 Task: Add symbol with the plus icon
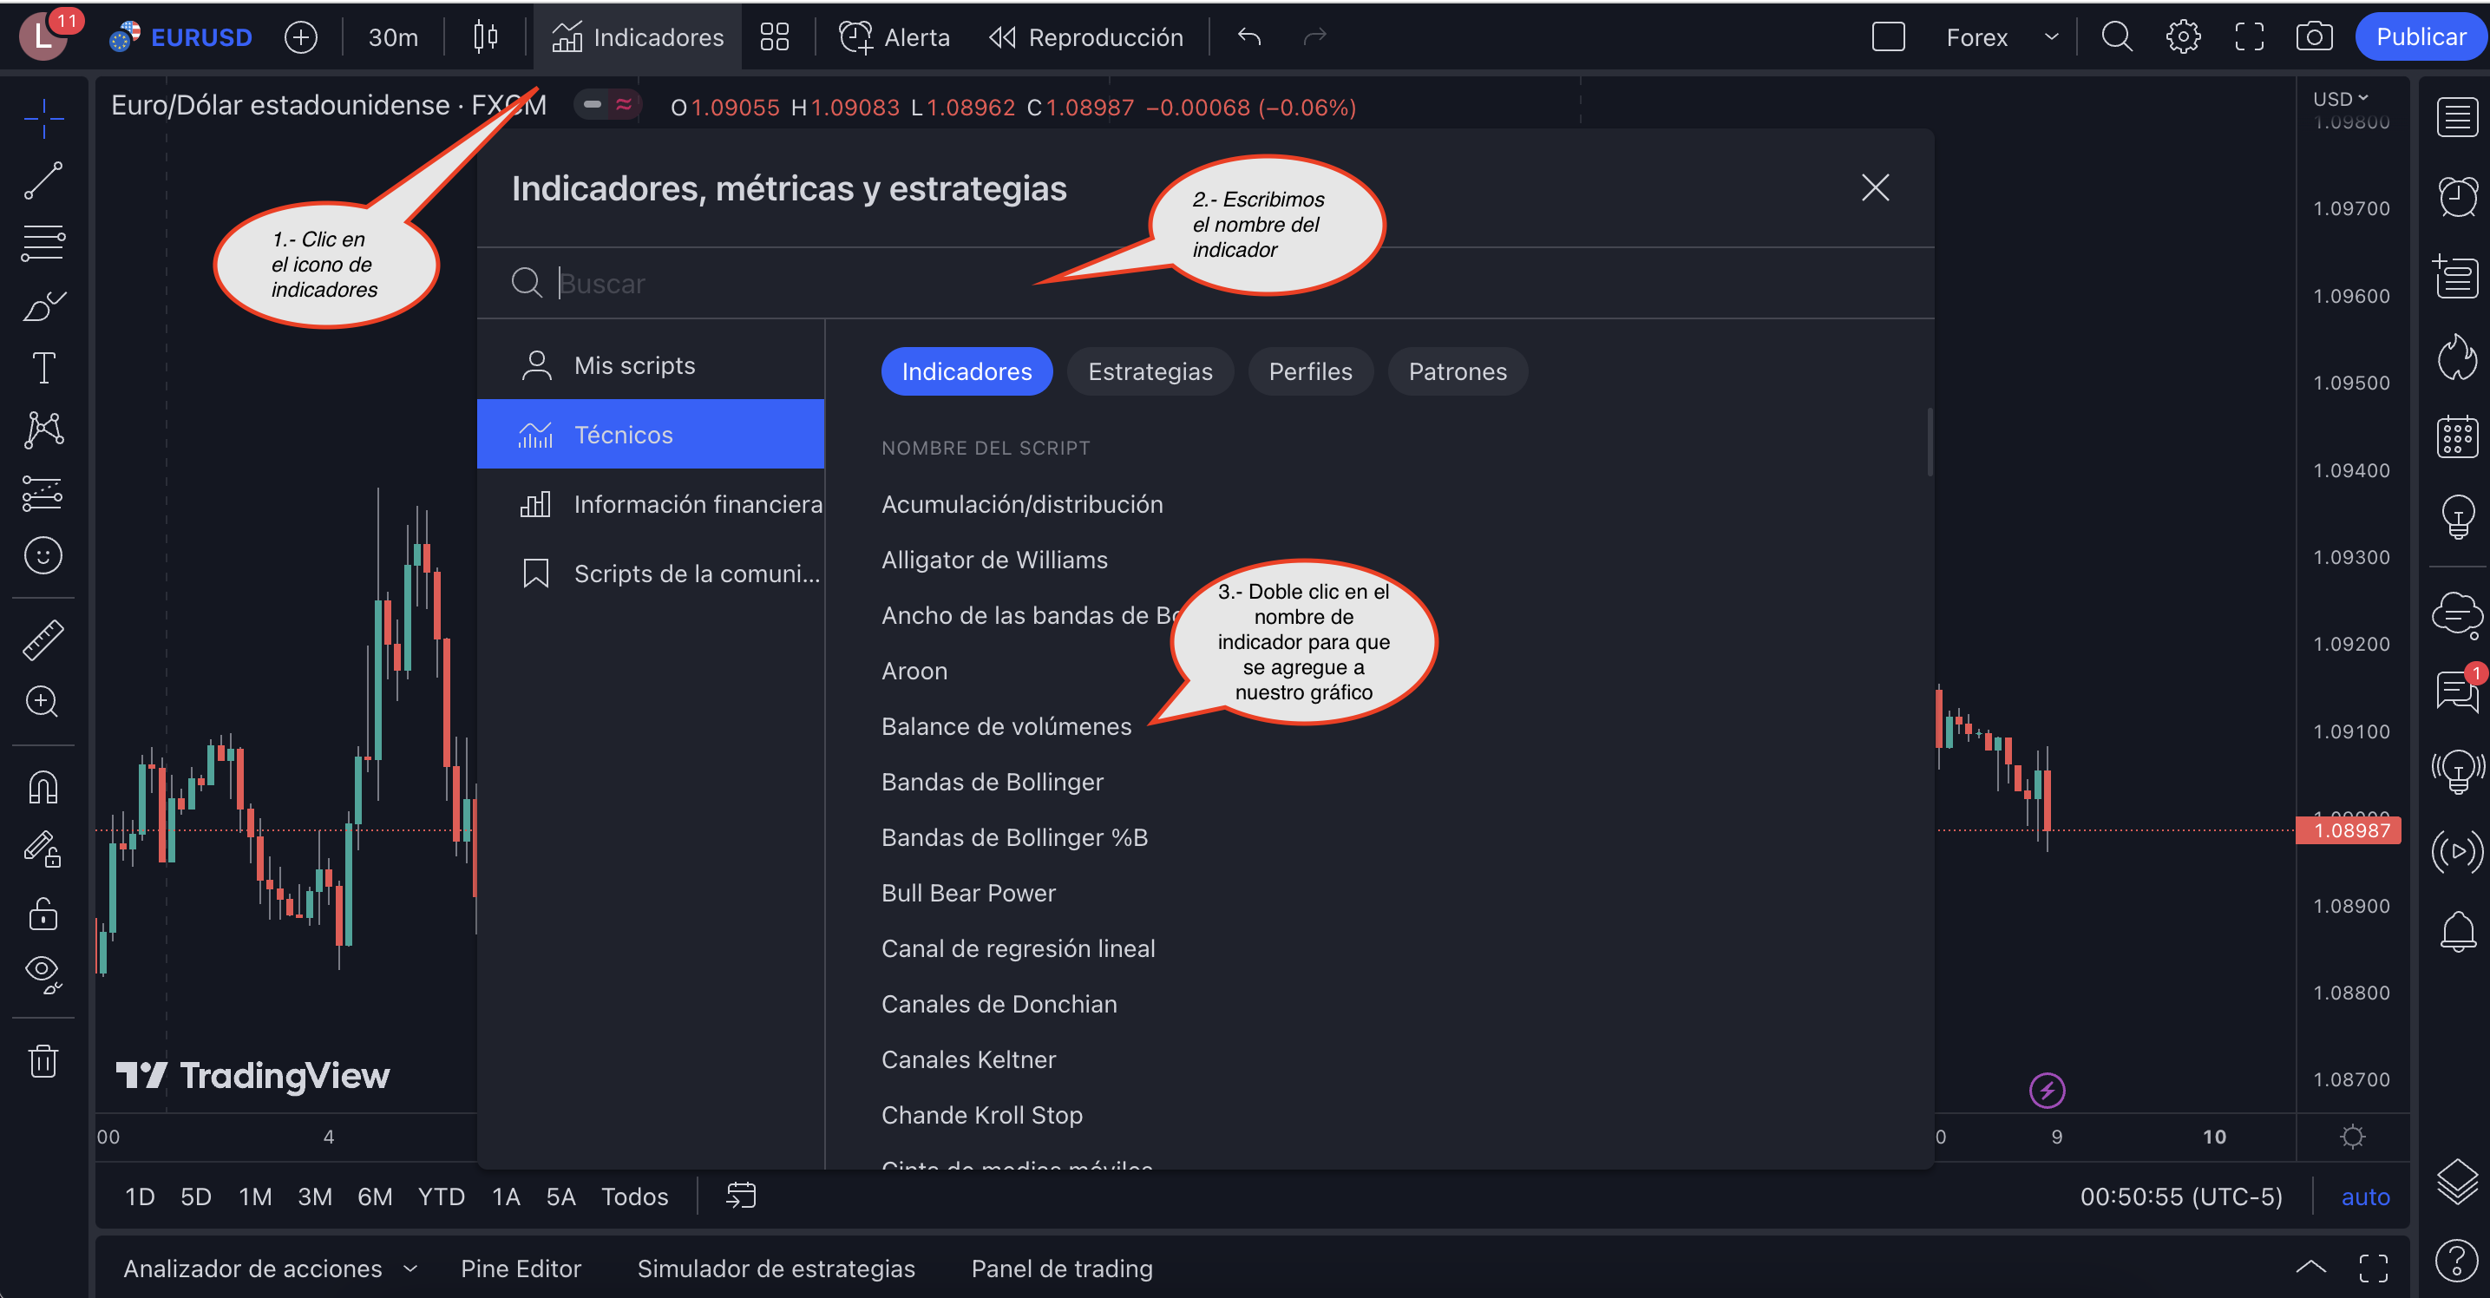(x=300, y=36)
